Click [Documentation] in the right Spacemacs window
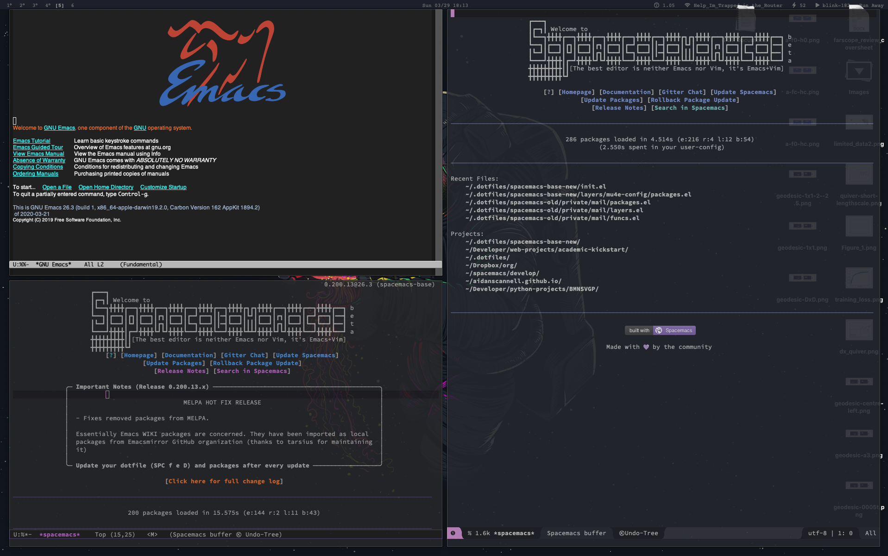The image size is (888, 556). click(627, 92)
